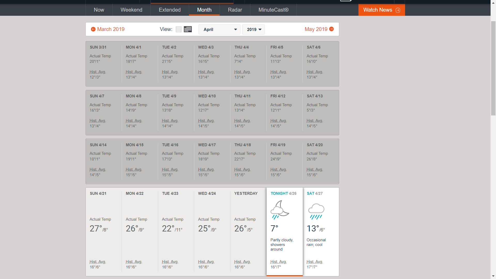Screen dimensions: 496x279
Task: Open the MinuteCast® tab
Action: [x=273, y=10]
